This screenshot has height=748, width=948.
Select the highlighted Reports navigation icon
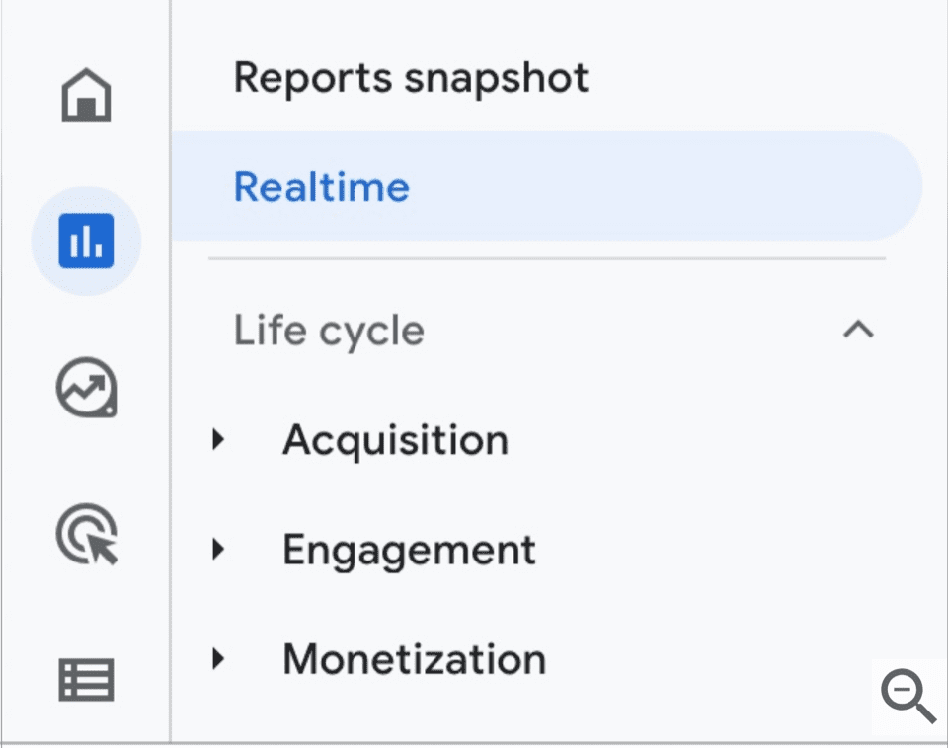point(87,240)
